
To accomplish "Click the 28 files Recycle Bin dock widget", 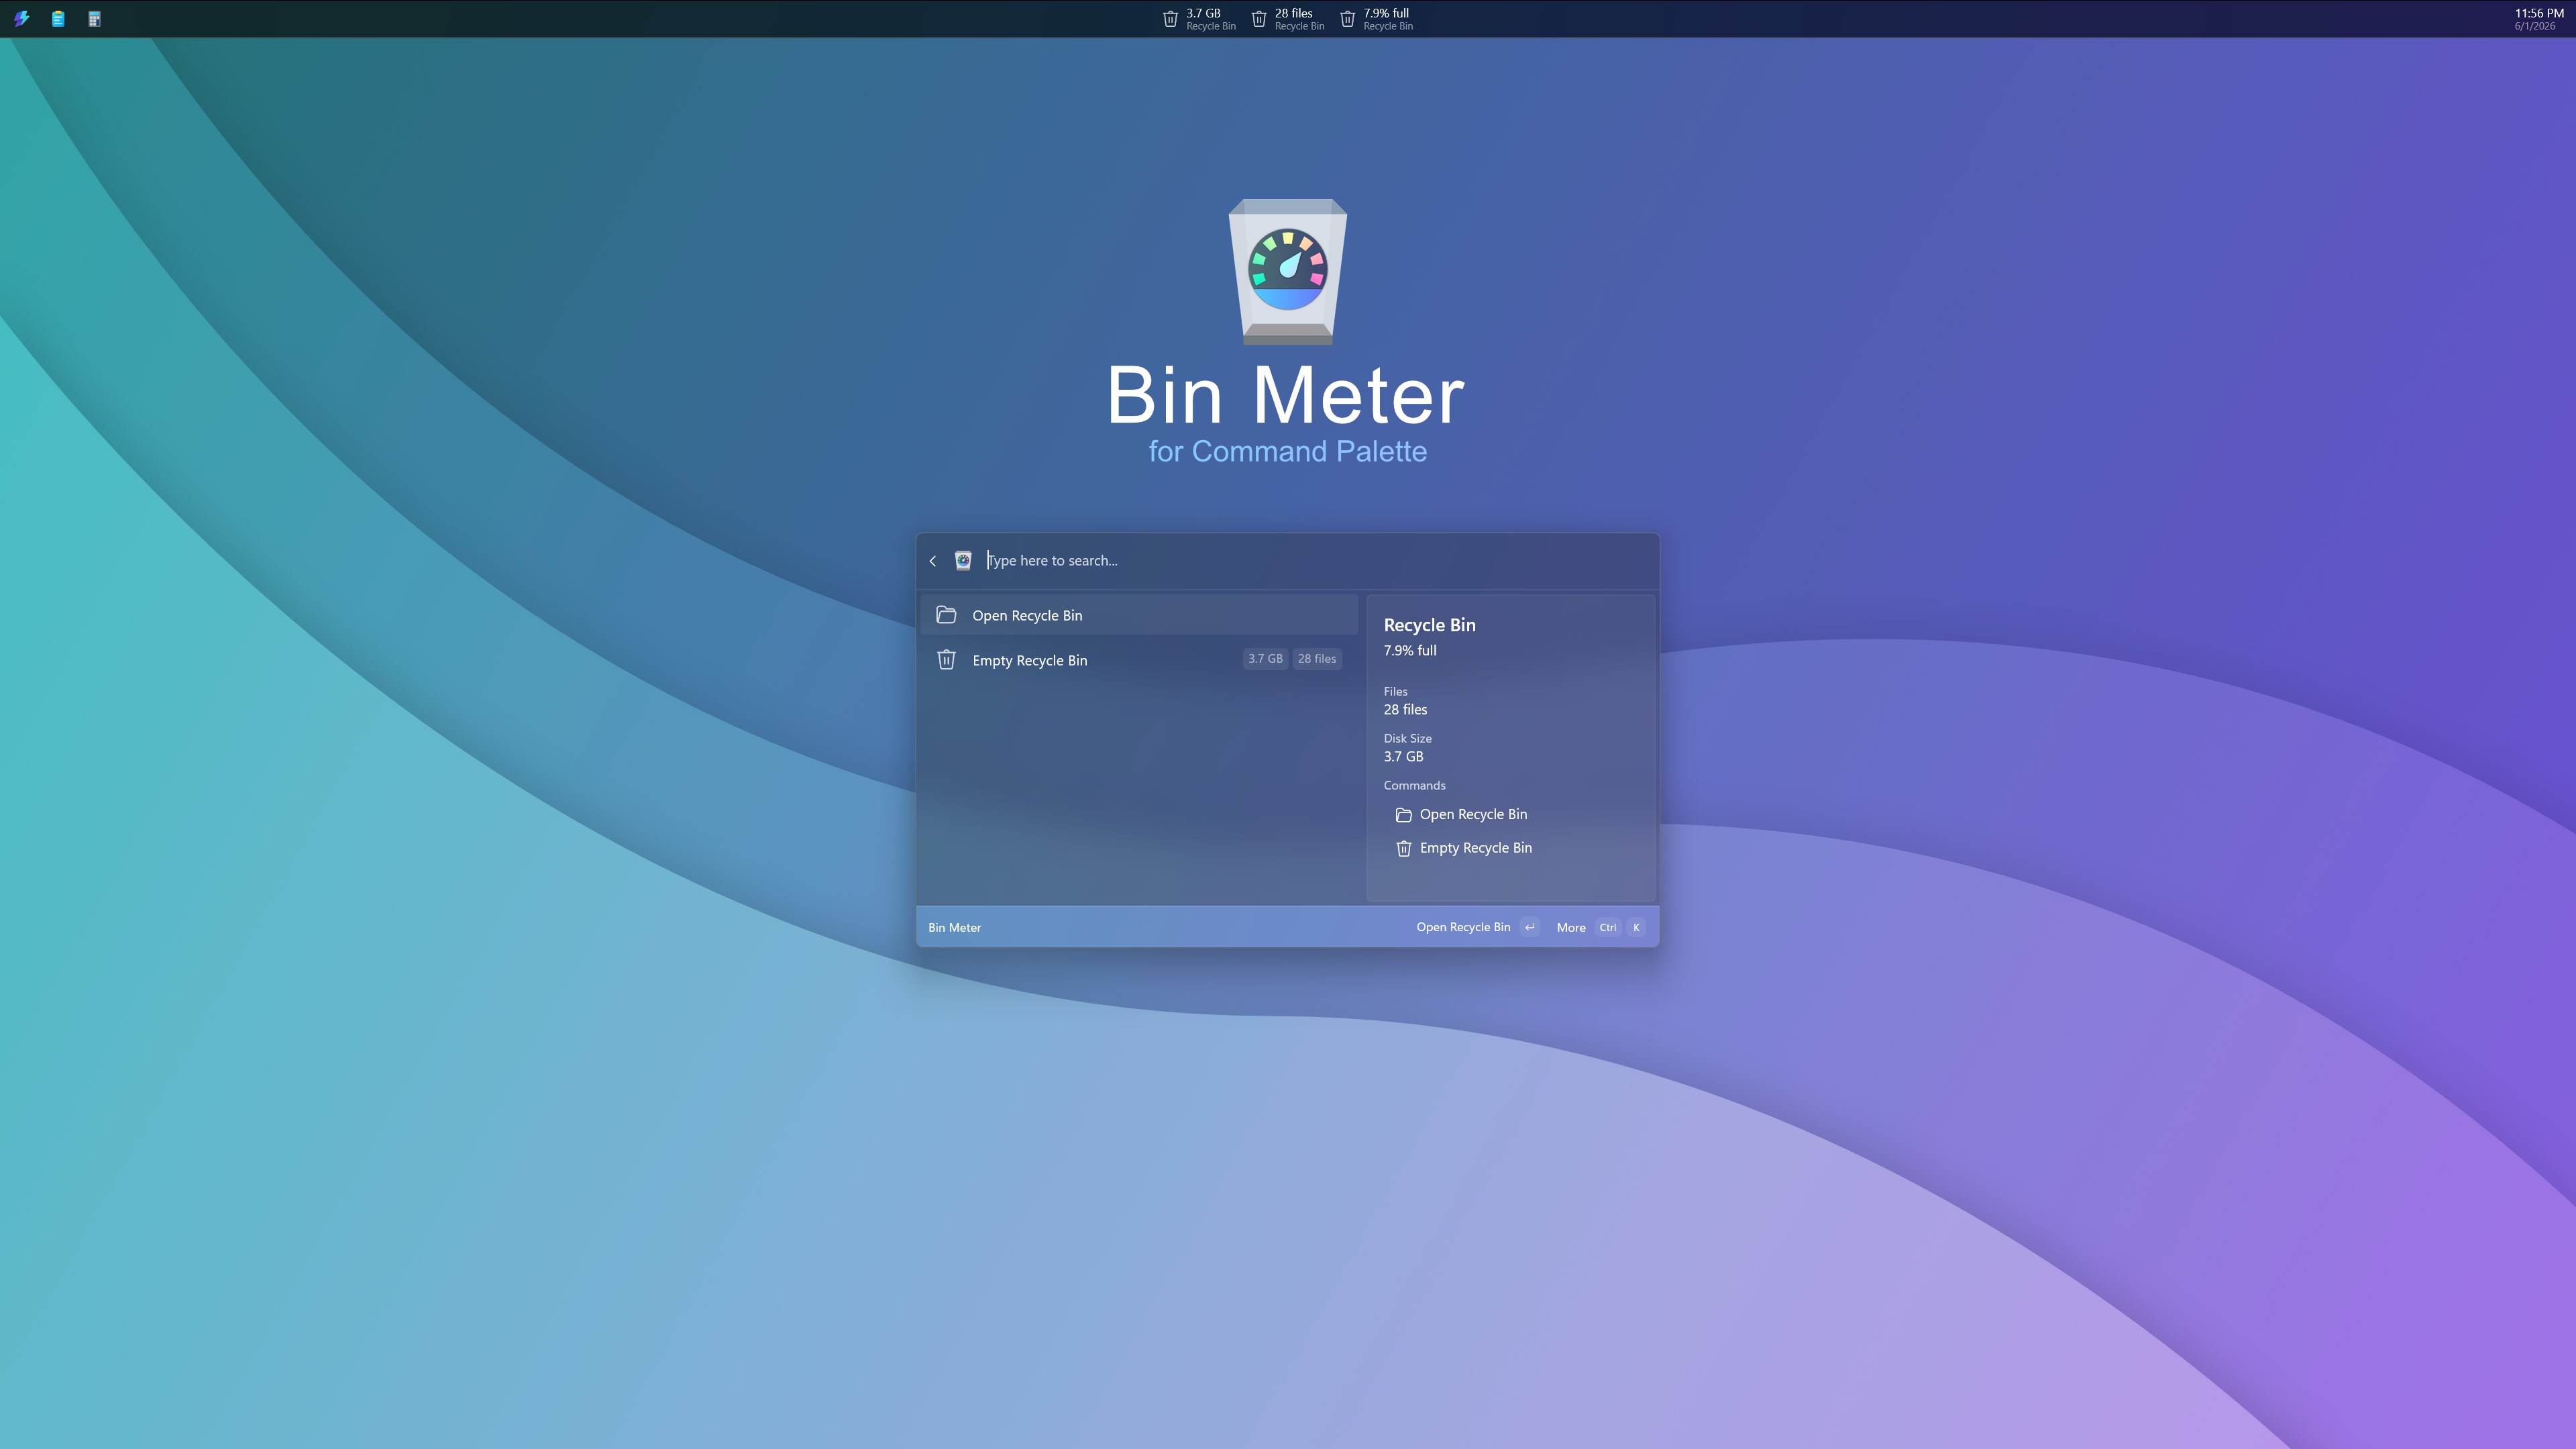I will tap(1288, 19).
